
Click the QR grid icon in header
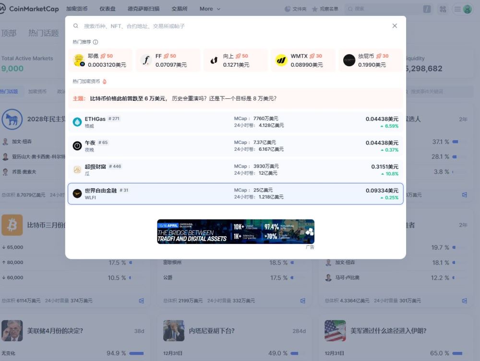click(x=443, y=9)
